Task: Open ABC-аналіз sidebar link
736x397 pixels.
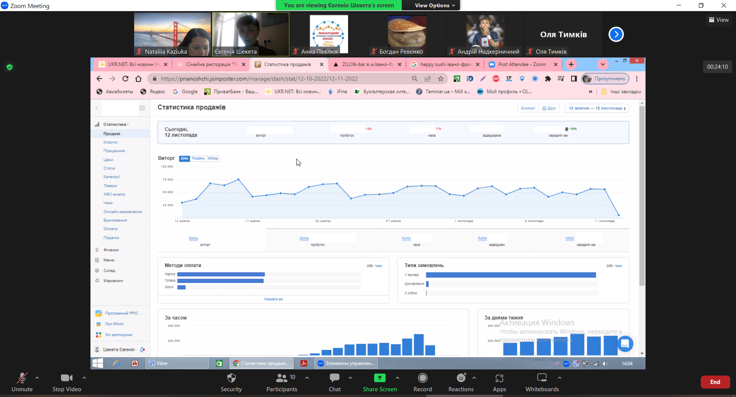Action: pyautogui.click(x=114, y=194)
